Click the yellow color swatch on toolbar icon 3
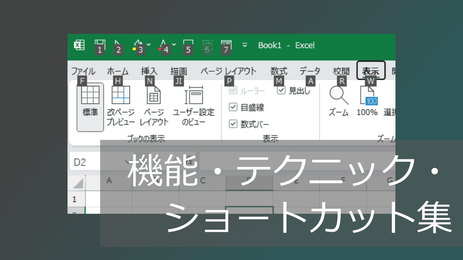This screenshot has width=463, height=260. [x=134, y=49]
